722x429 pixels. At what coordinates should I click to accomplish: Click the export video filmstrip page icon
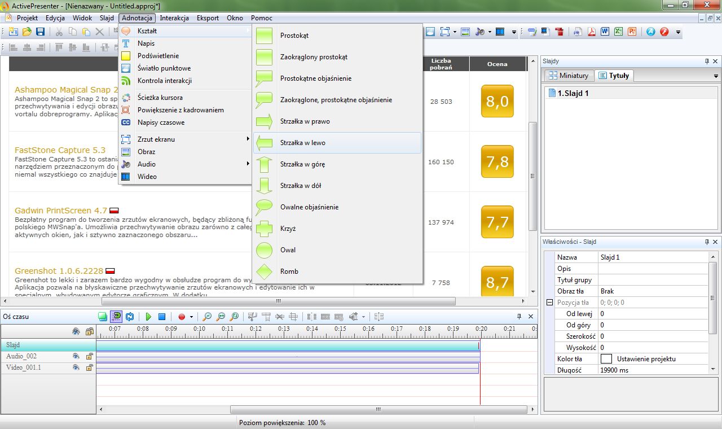[545, 32]
